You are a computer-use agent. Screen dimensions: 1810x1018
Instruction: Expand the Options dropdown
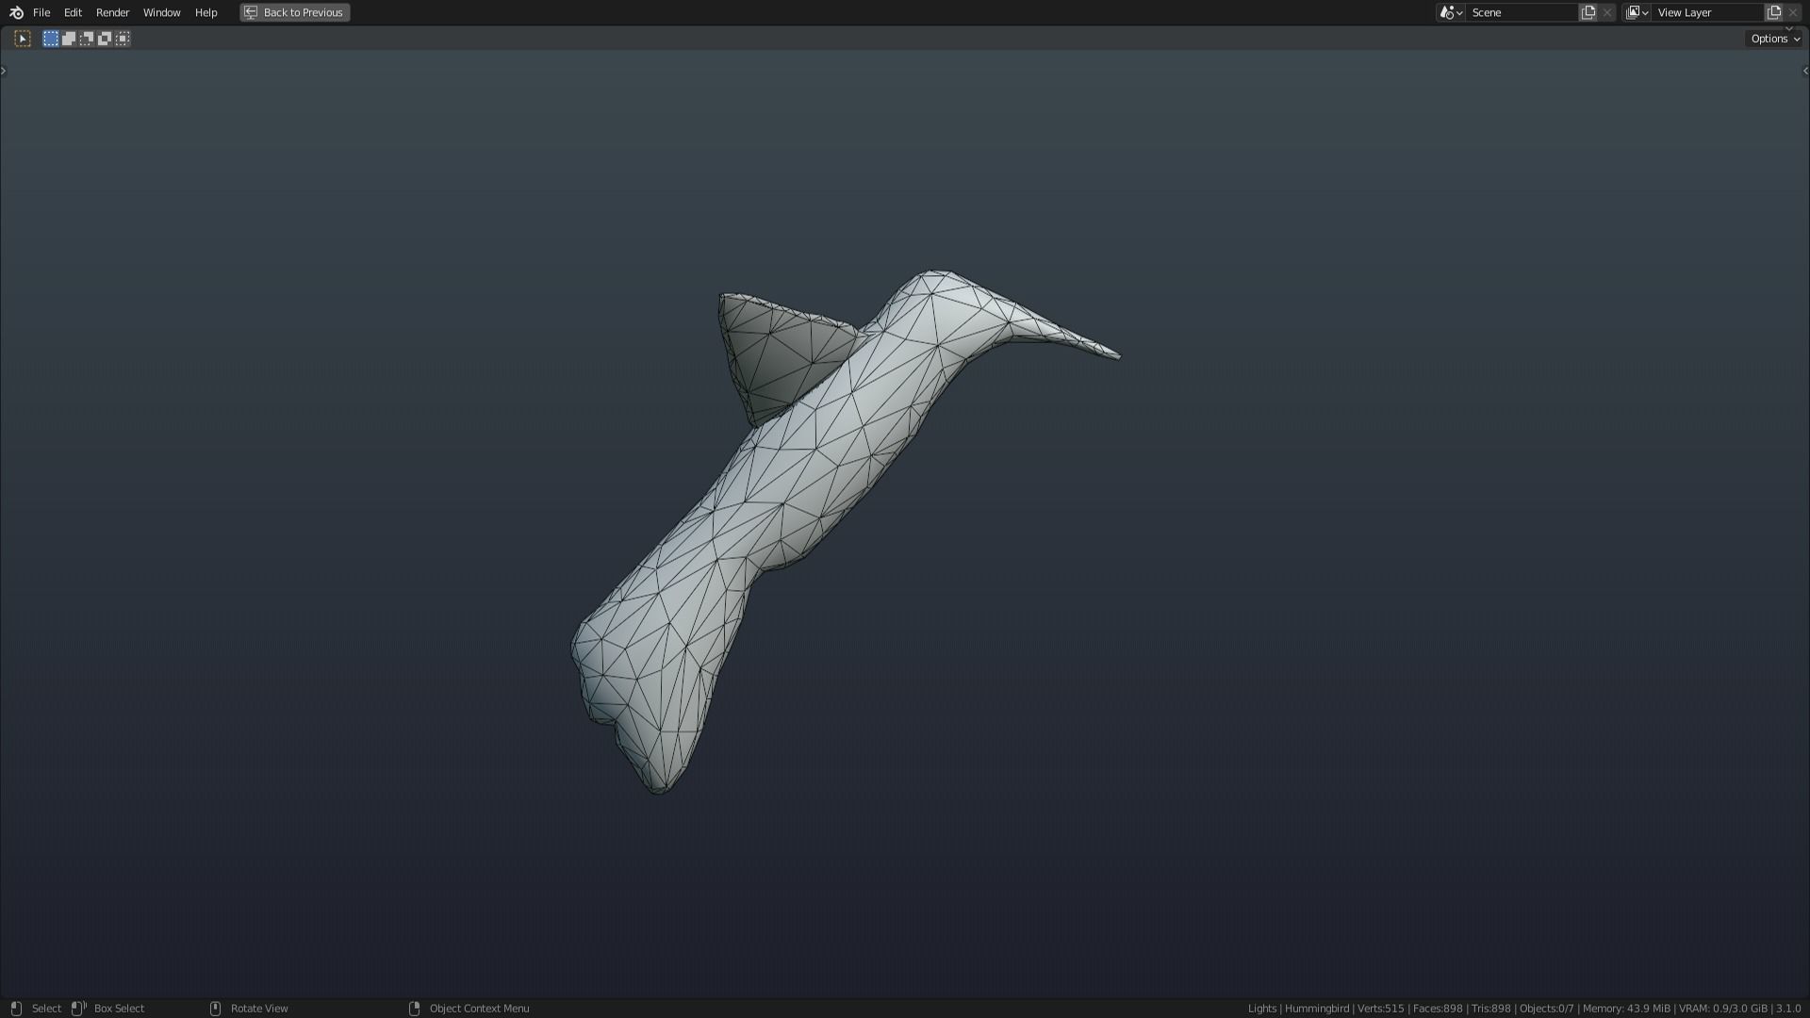coord(1775,39)
